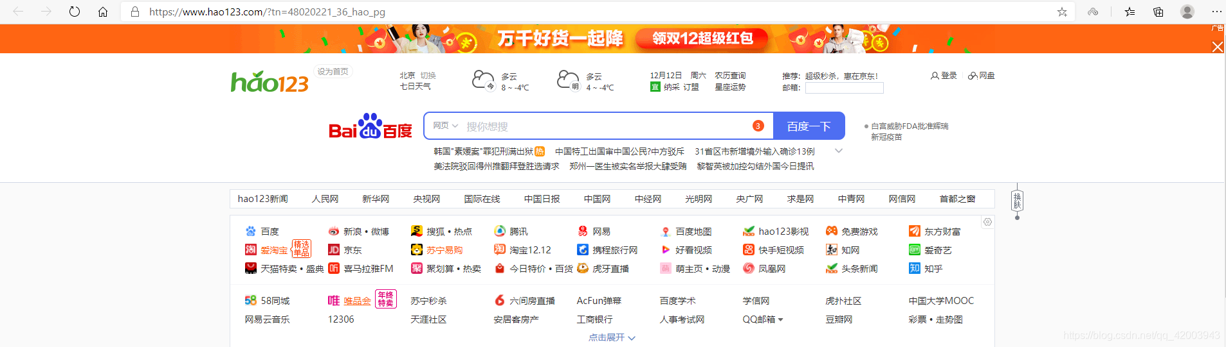This screenshot has width=1226, height=347.
Task: Close the top banner advertisement
Action: [x=1218, y=47]
